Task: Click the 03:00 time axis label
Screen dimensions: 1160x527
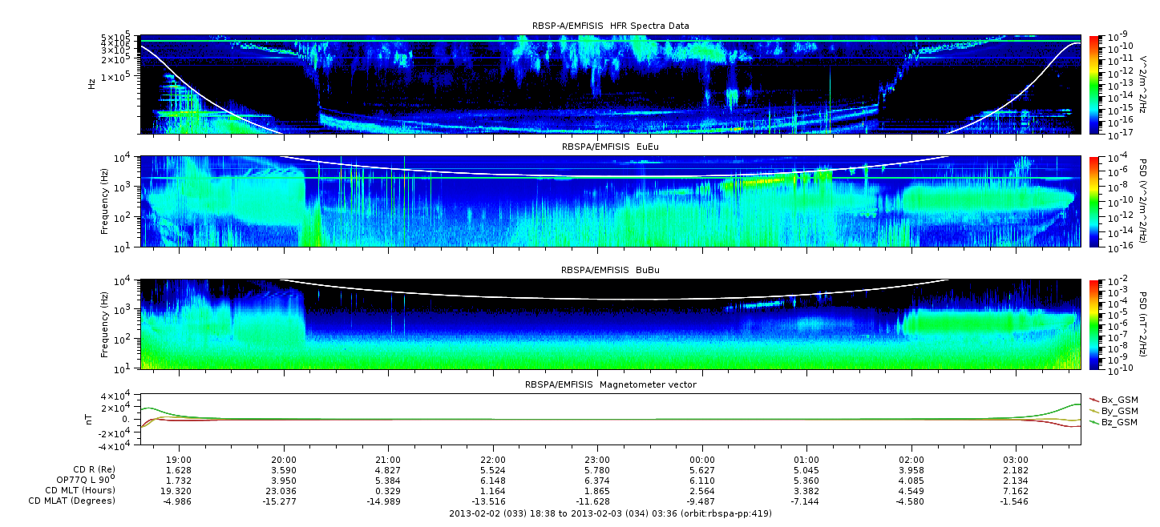Action: 1016,460
